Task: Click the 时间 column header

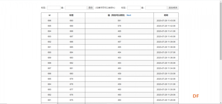Action: tap(166, 15)
